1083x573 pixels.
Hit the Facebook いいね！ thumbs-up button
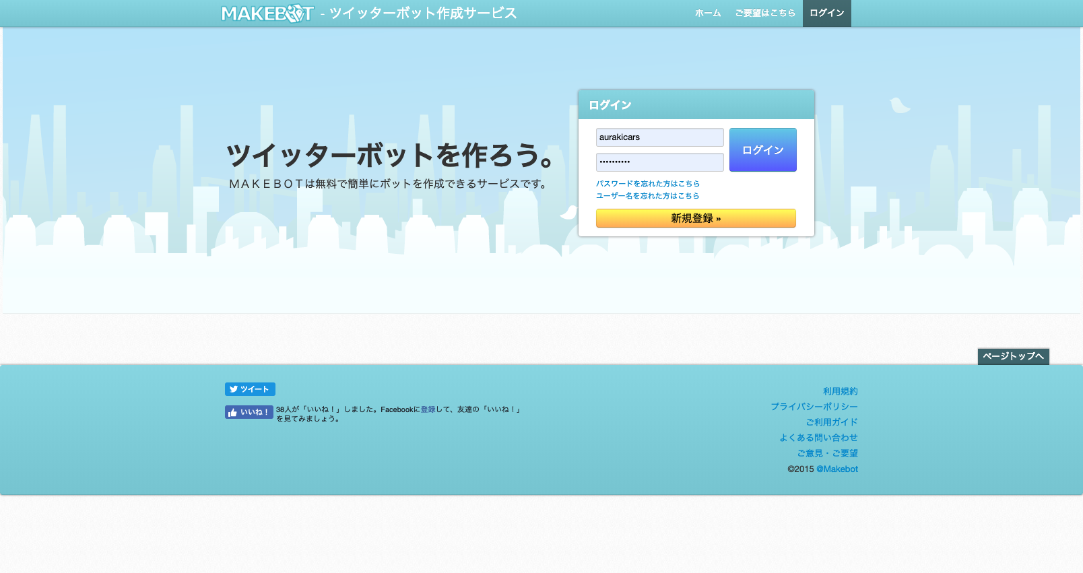249,412
